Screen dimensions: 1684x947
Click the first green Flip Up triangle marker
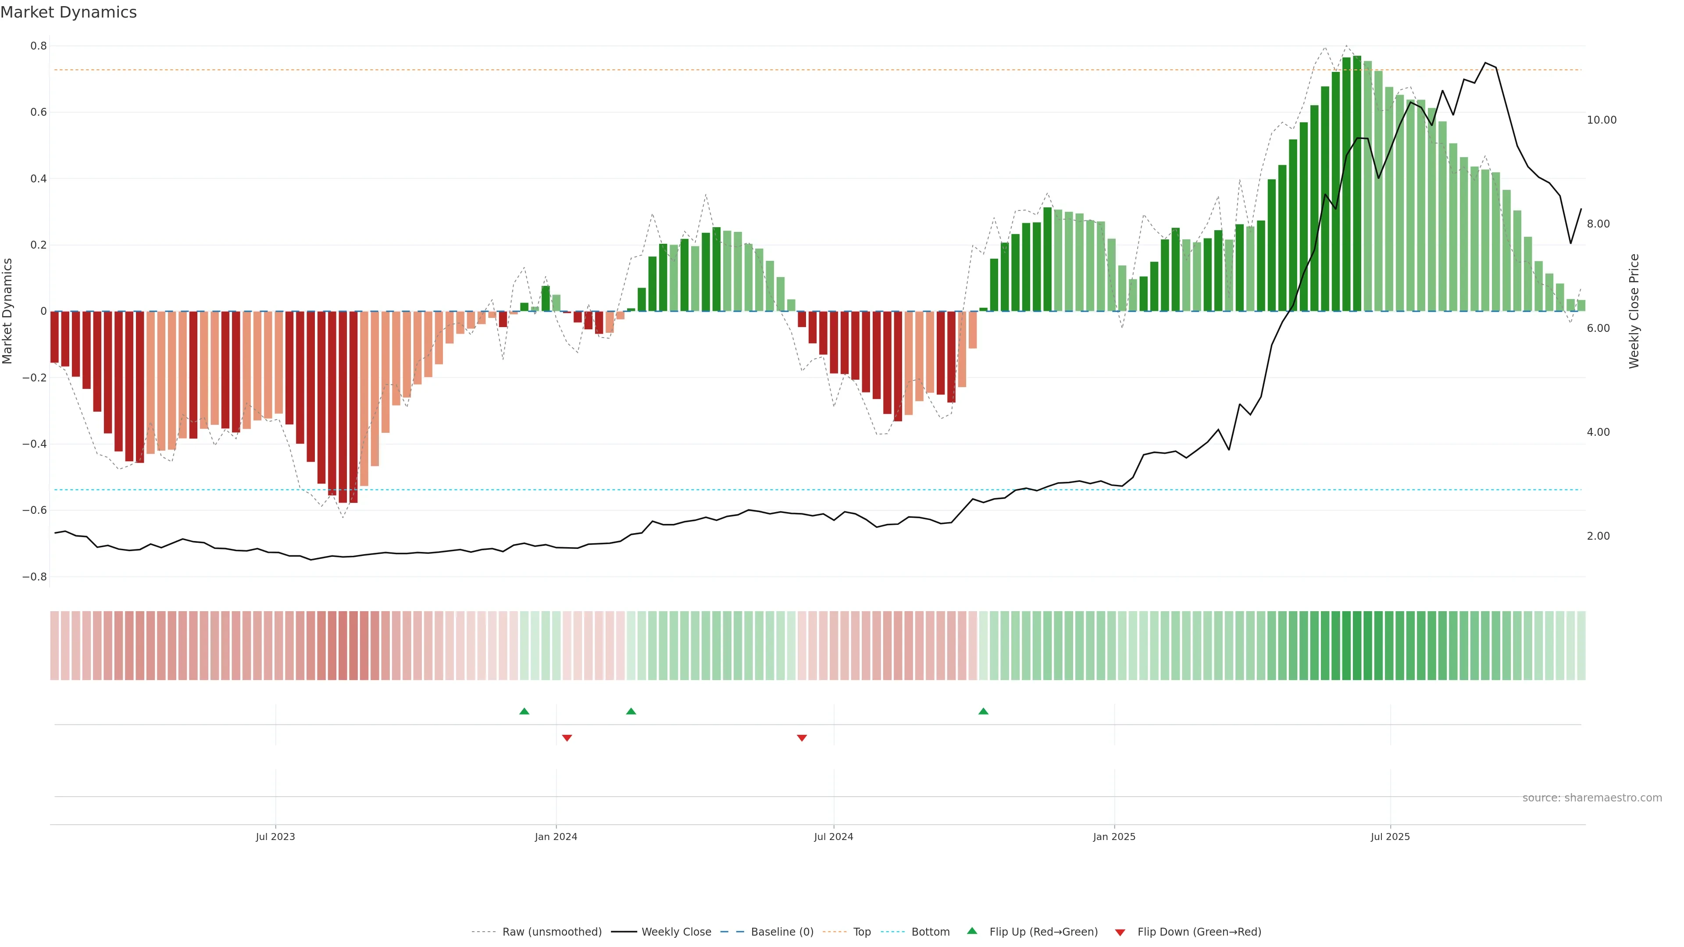point(524,711)
